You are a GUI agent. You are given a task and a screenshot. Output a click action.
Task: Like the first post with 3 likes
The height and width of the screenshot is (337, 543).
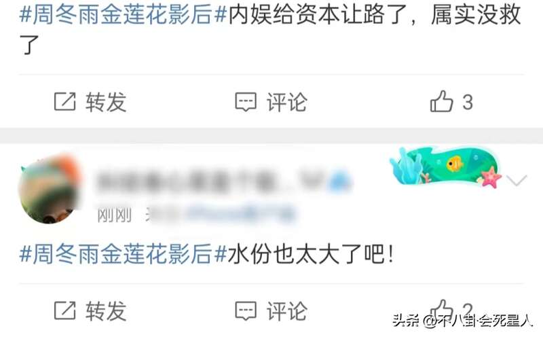pyautogui.click(x=442, y=101)
